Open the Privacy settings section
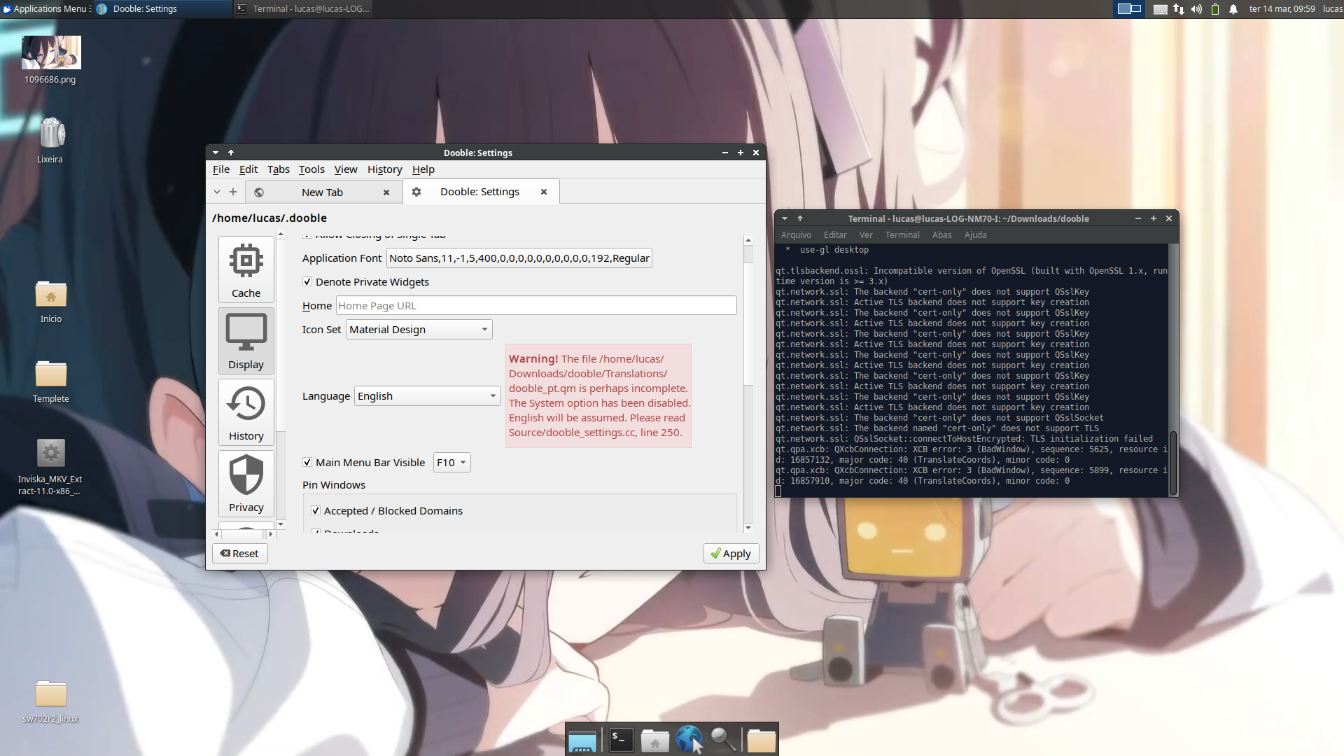This screenshot has width=1344, height=756. click(x=246, y=484)
